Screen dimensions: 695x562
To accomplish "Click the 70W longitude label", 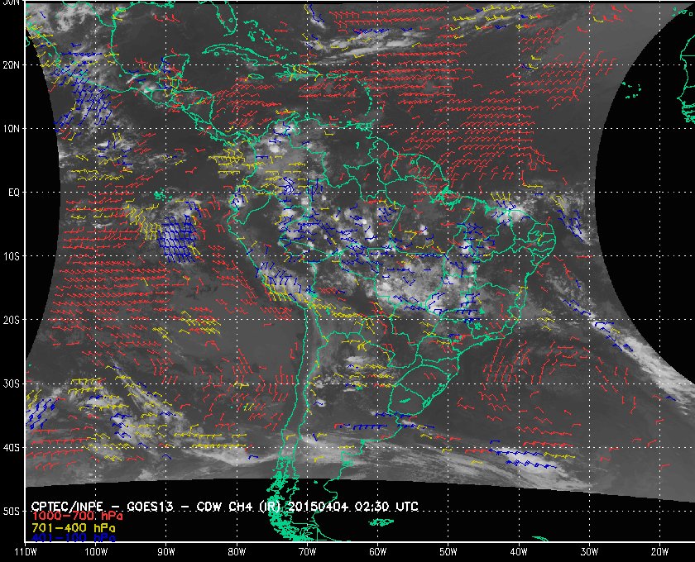I will [306, 551].
